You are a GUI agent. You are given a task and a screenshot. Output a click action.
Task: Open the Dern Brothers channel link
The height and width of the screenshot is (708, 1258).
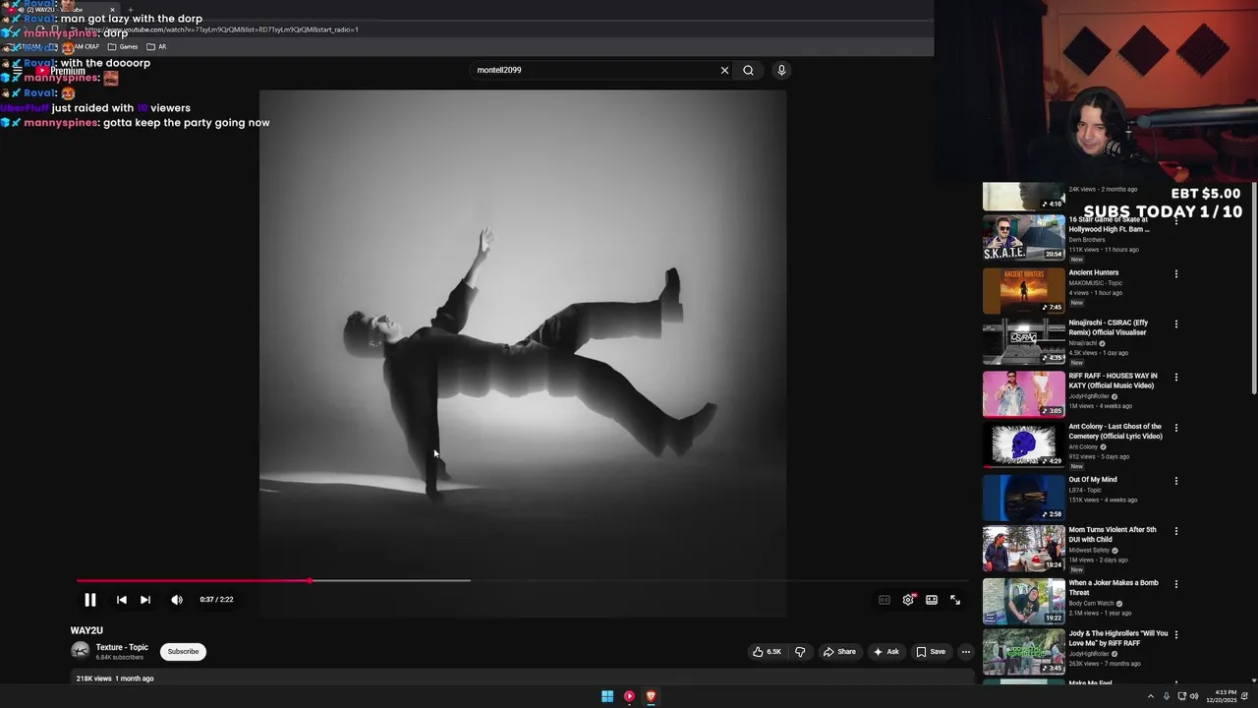[x=1087, y=240]
